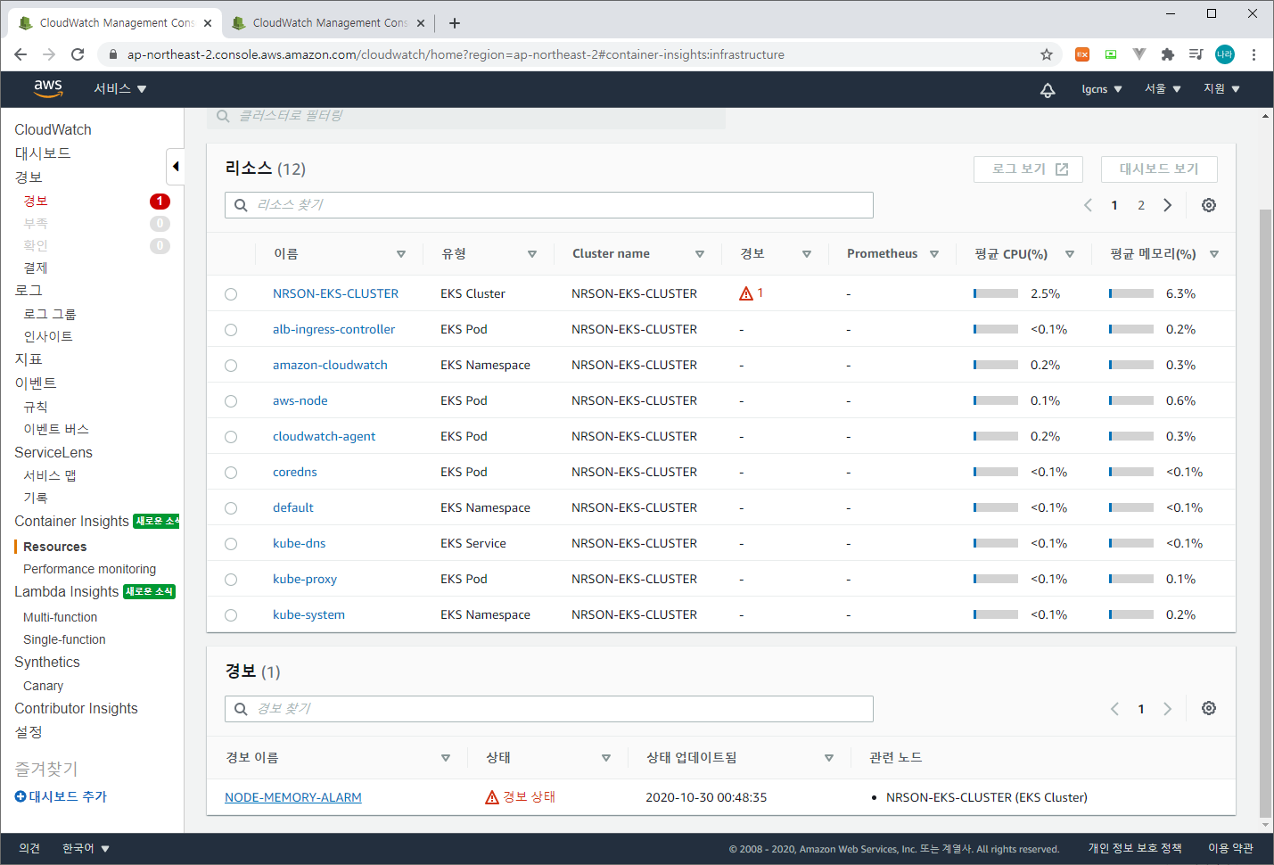The height and width of the screenshot is (865, 1274).
Task: Open the 한국어 language dropdown
Action: click(86, 848)
